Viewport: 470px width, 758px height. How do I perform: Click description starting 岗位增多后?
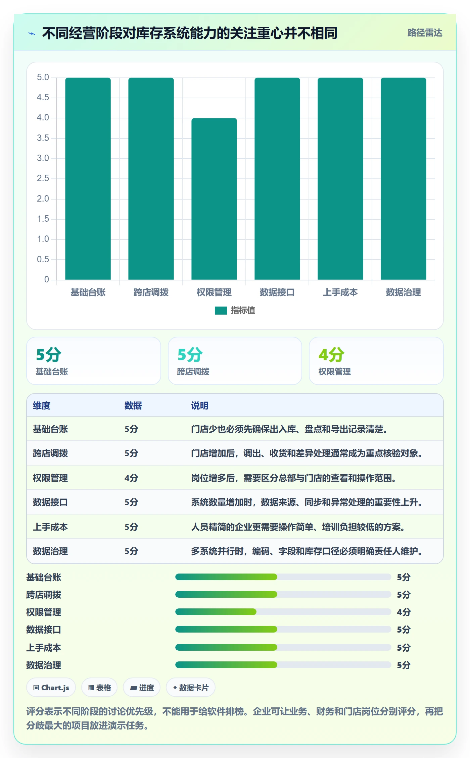tap(294, 478)
